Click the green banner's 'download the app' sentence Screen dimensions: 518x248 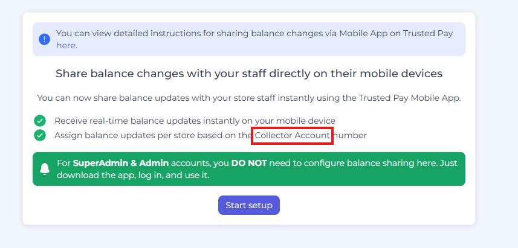click(x=133, y=175)
